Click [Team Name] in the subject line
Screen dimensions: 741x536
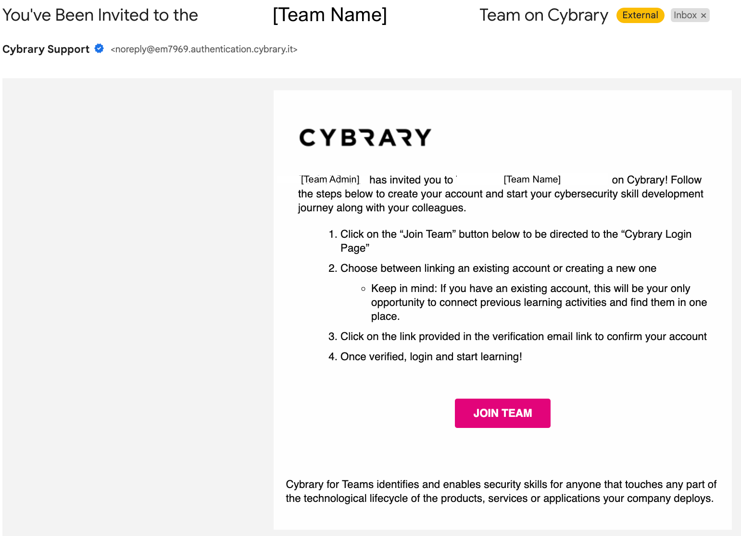[x=329, y=15]
